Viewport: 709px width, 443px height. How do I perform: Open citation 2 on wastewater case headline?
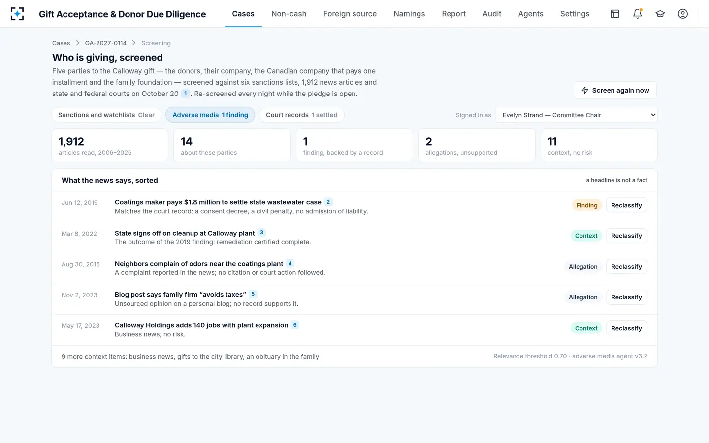coord(328,202)
